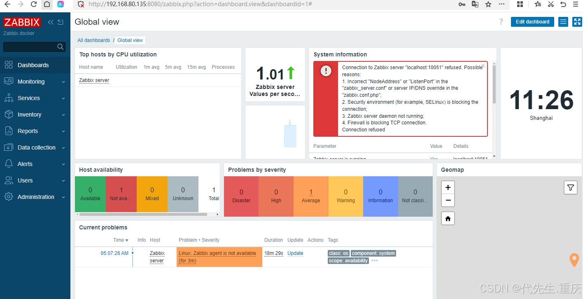Expand the Administration menu
The image size is (583, 299).
(x=36, y=197)
